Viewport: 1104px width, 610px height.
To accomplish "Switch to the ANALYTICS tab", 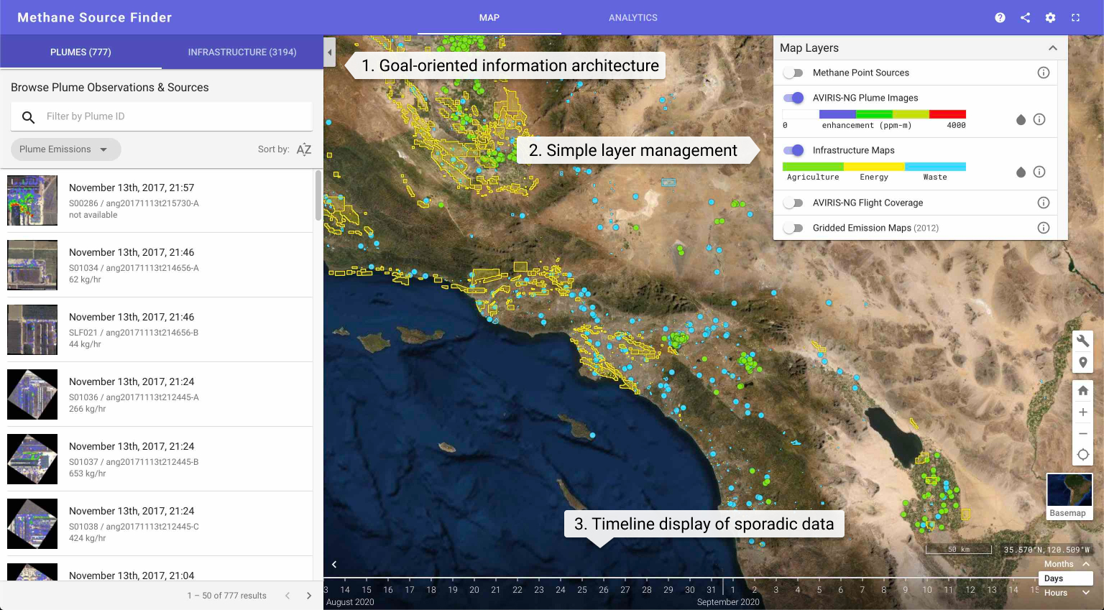I will click(632, 17).
